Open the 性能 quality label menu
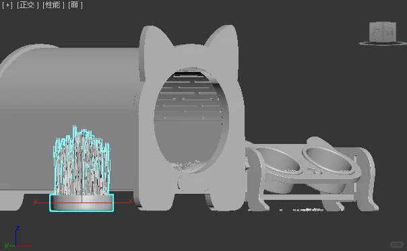This screenshot has width=407, height=251. [x=53, y=5]
